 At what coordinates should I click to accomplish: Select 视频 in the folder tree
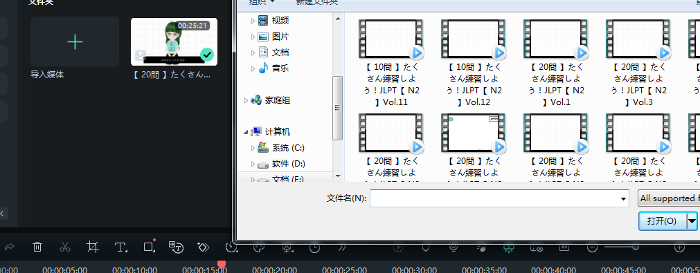tap(280, 21)
